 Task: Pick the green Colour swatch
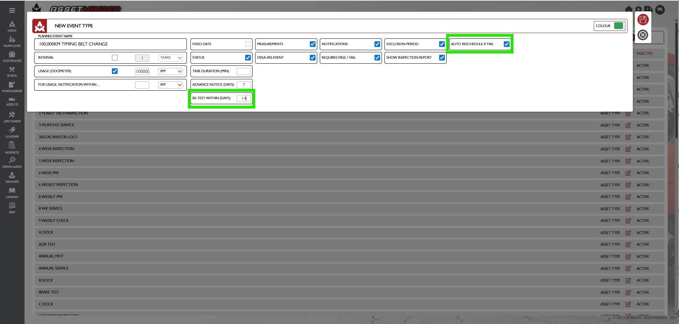(619, 26)
